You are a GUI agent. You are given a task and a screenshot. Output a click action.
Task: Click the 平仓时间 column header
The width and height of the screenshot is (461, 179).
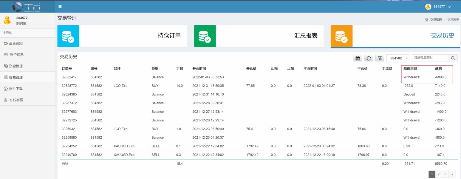click(x=310, y=69)
